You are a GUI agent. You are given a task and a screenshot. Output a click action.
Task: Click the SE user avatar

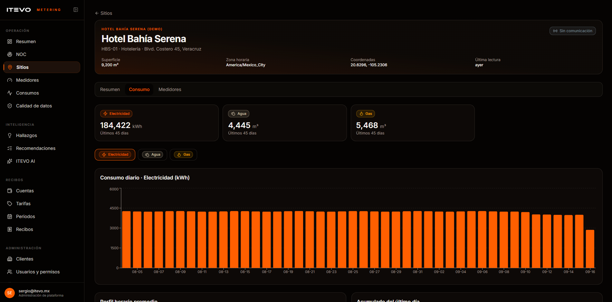click(10, 293)
